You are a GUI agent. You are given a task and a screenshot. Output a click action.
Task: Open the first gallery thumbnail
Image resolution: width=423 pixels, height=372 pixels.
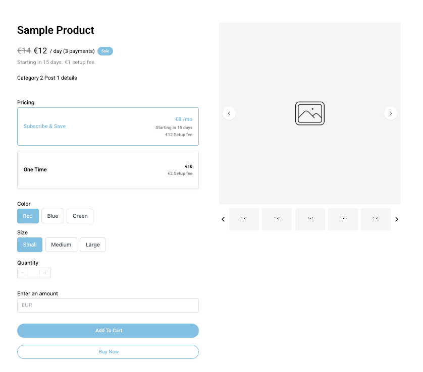point(244,219)
